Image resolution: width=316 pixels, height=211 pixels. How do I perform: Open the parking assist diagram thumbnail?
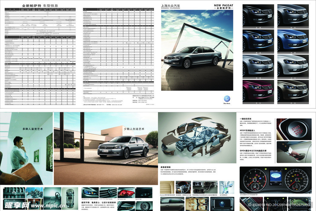205,187
